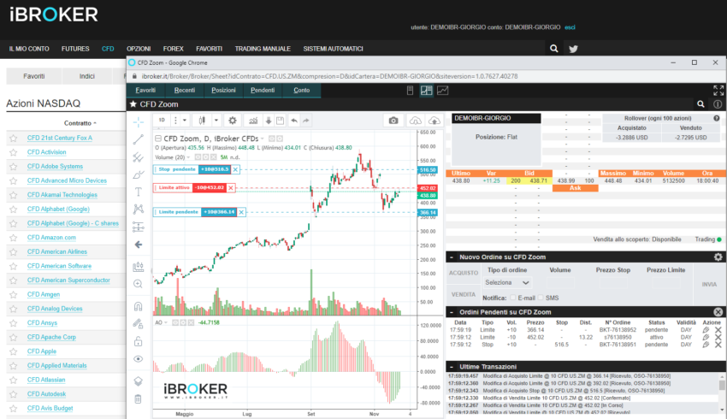Select the trend line drawing tool

(139, 139)
